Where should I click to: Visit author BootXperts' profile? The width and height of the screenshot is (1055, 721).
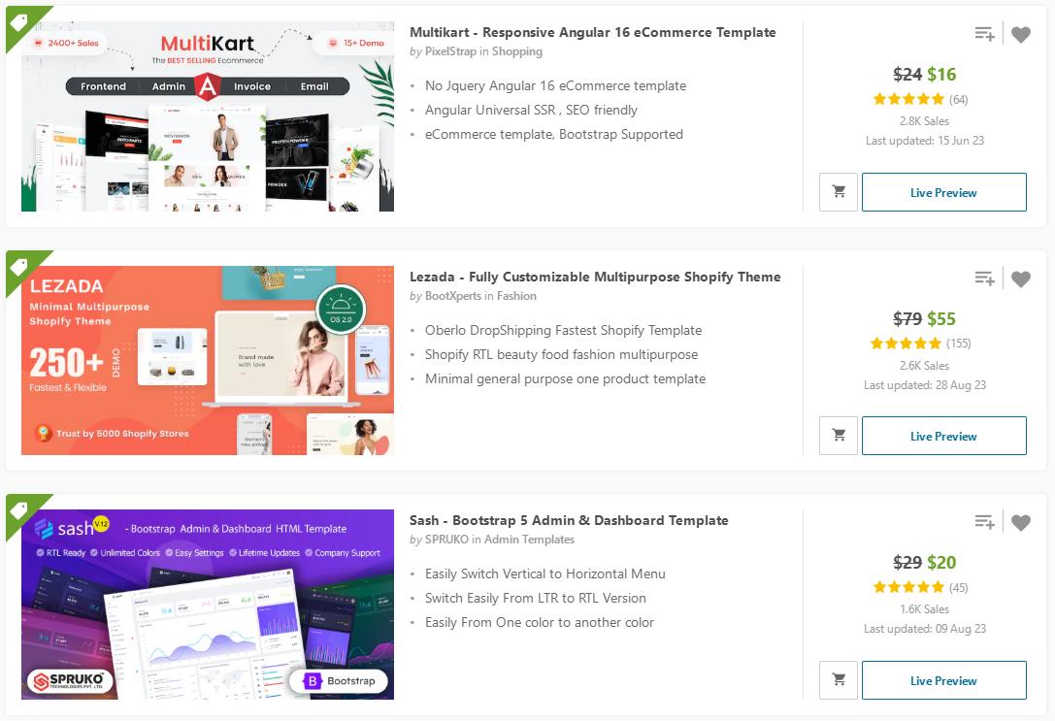pos(453,295)
